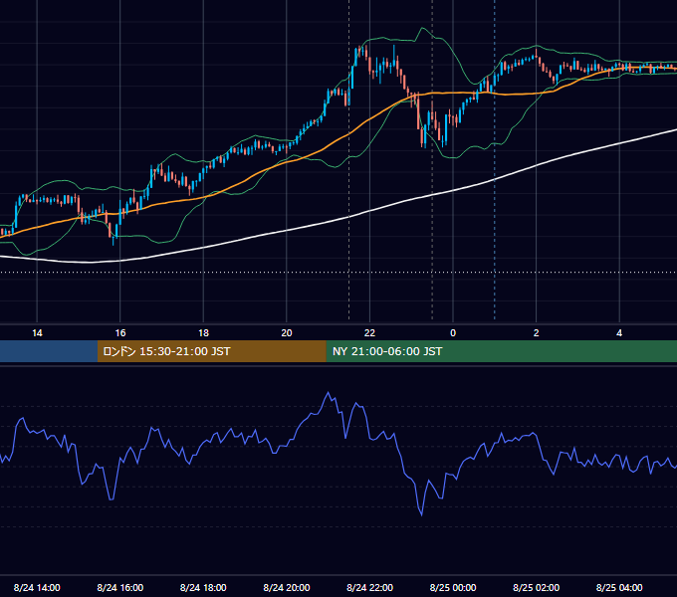Click the NY 21:00-06:00 JST session bar
The height and width of the screenshot is (597, 677).
[501, 351]
